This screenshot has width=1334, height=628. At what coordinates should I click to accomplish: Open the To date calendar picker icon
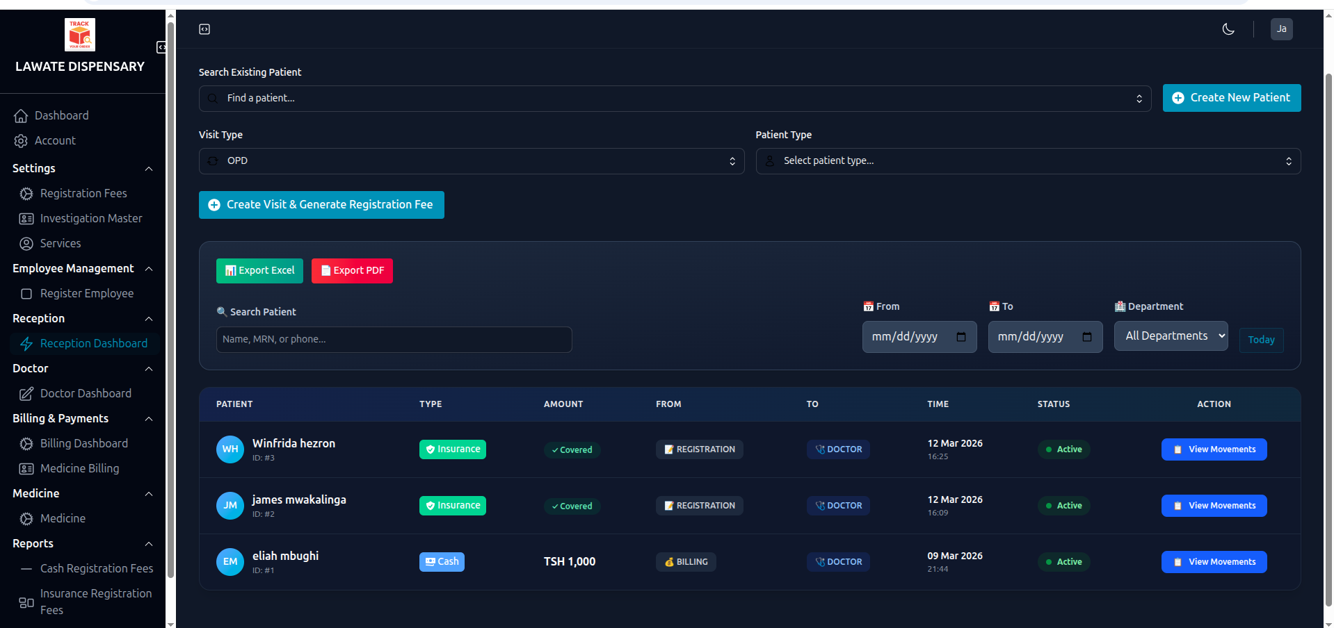(1086, 337)
